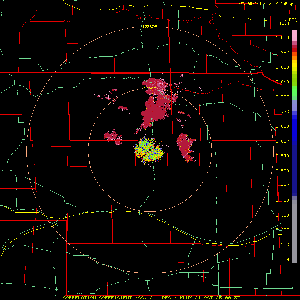Click the 0.627 scale value

coord(282,141)
